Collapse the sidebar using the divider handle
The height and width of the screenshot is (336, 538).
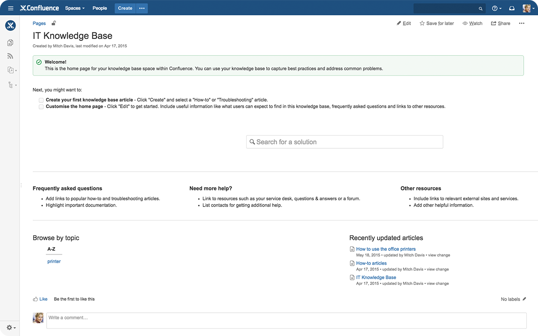click(x=21, y=185)
